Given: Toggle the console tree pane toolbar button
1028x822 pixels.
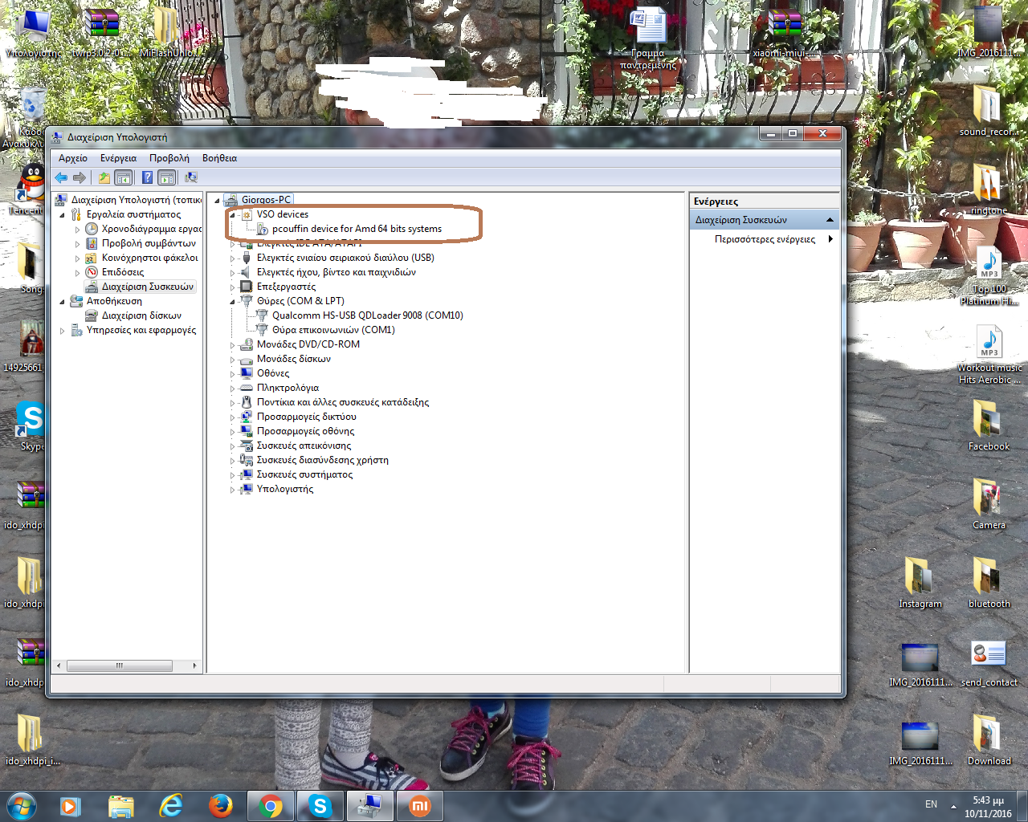Looking at the screenshot, I should (124, 177).
